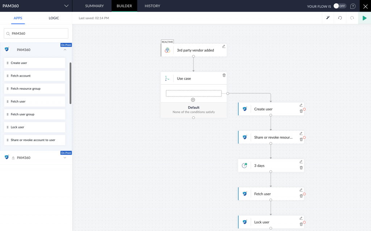This screenshot has width=371, height=231.
Task: Open the HISTORY tab
Action: (153, 6)
